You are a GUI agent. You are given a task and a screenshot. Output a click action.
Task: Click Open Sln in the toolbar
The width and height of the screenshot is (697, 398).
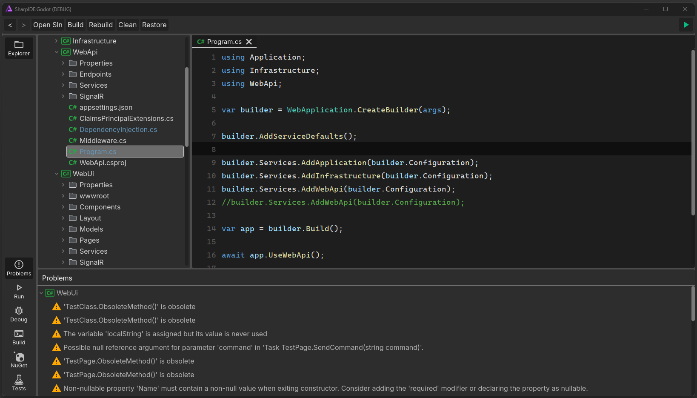tap(48, 25)
